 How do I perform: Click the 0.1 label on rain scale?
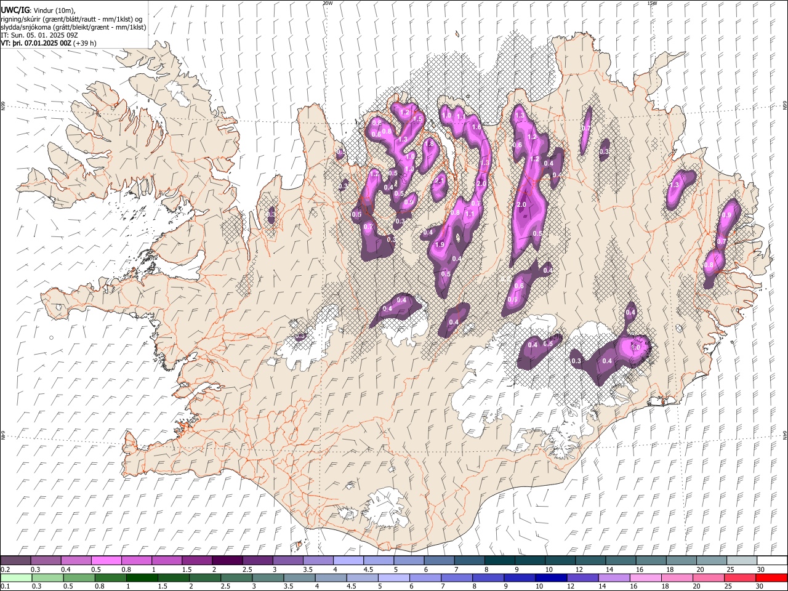[x=4, y=586]
